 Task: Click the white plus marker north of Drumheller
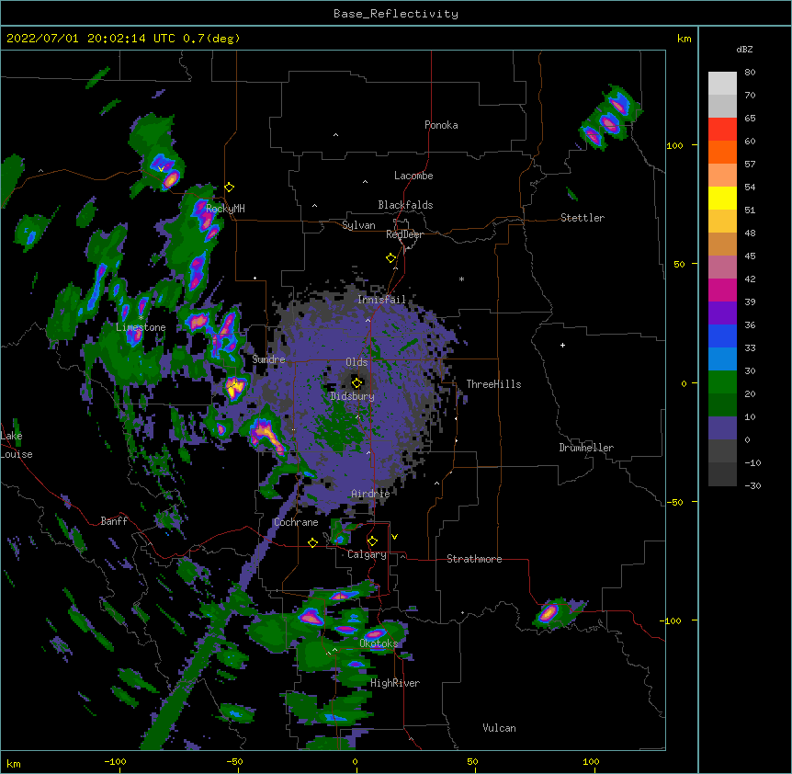(x=562, y=345)
